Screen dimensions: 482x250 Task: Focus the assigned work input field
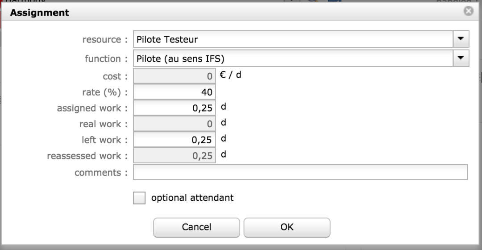[x=175, y=108]
